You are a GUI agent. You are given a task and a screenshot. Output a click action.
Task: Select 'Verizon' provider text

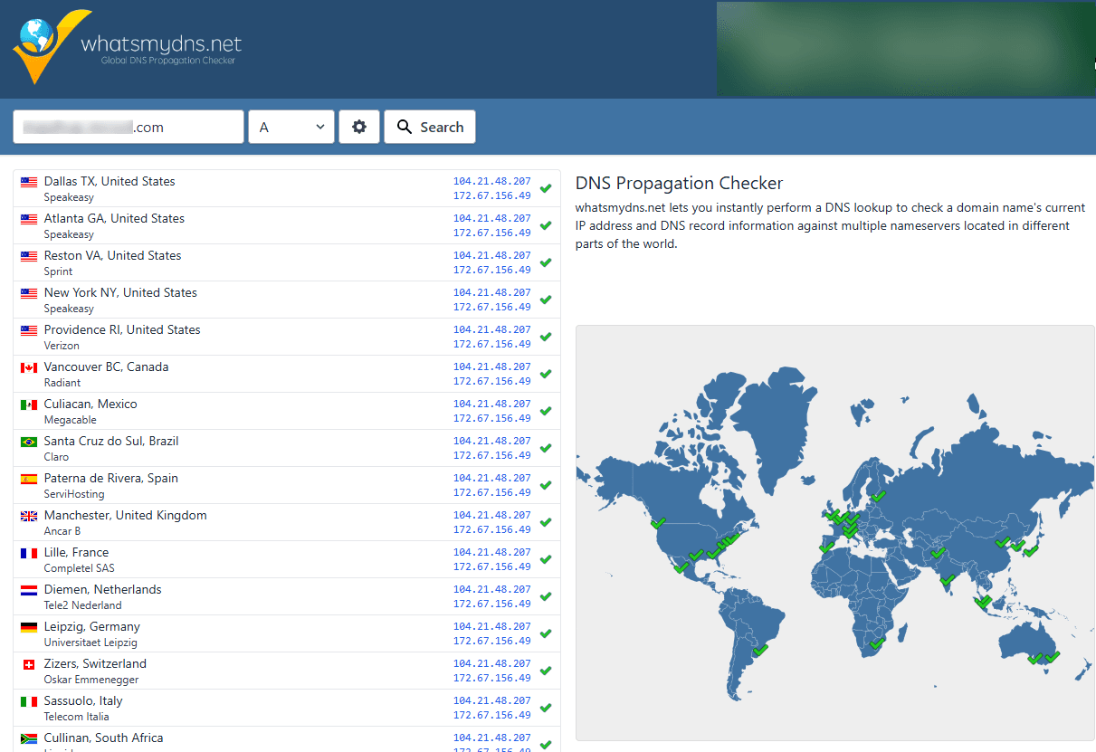point(62,346)
